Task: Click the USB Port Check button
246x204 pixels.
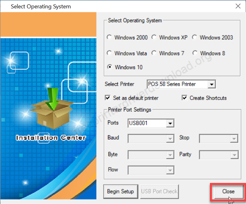Action: [x=159, y=191]
